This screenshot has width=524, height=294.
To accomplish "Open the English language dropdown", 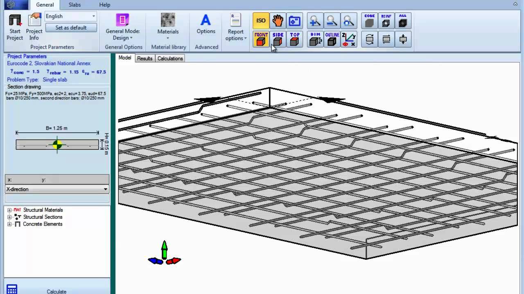I will (x=93, y=16).
